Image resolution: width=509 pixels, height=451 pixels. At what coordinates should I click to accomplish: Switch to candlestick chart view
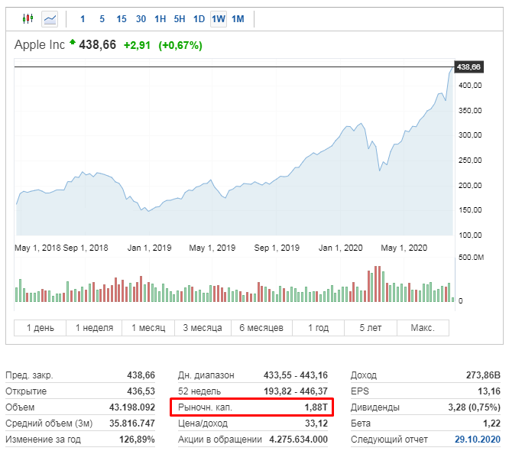pyautogui.click(x=28, y=19)
